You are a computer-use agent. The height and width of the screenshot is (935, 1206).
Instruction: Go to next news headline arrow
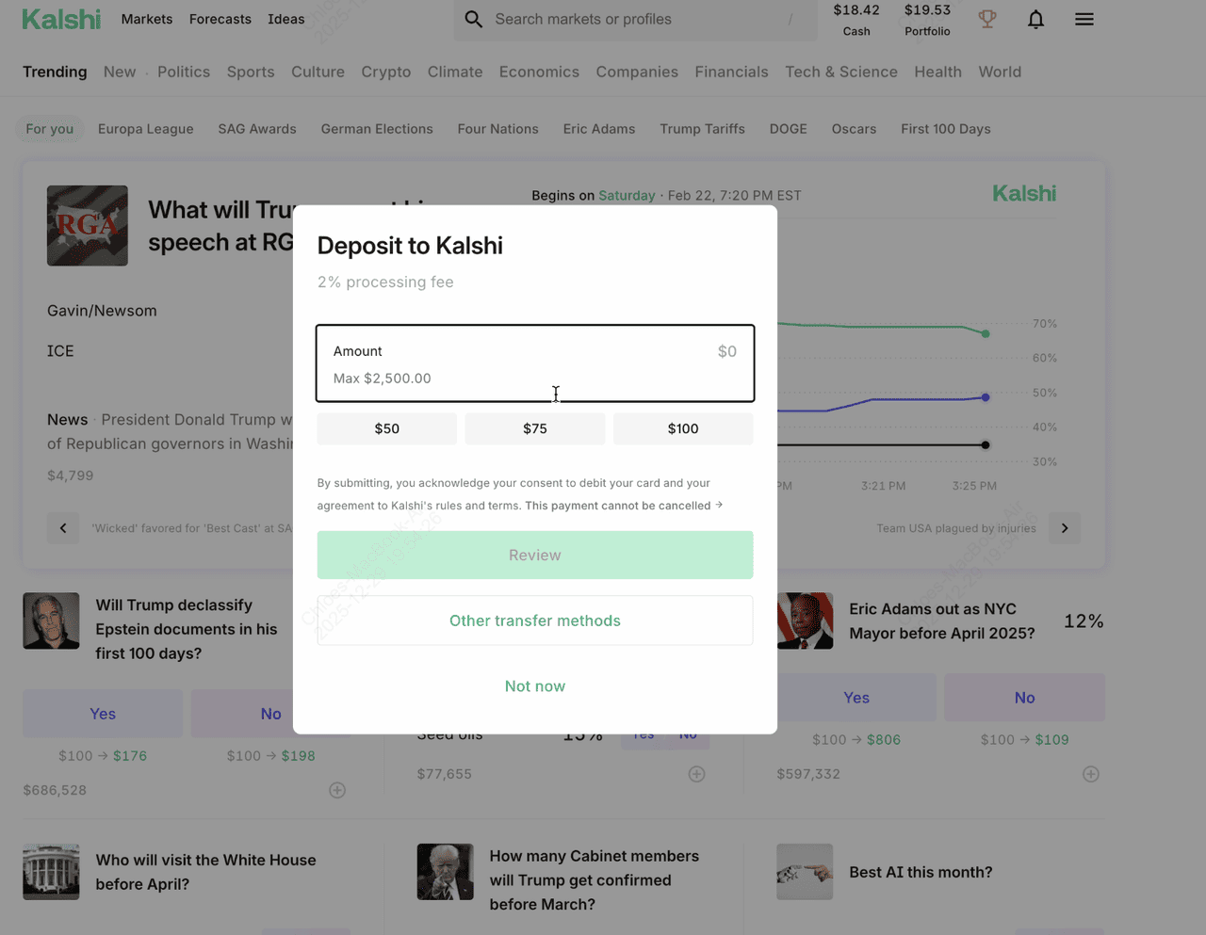pyautogui.click(x=1065, y=528)
